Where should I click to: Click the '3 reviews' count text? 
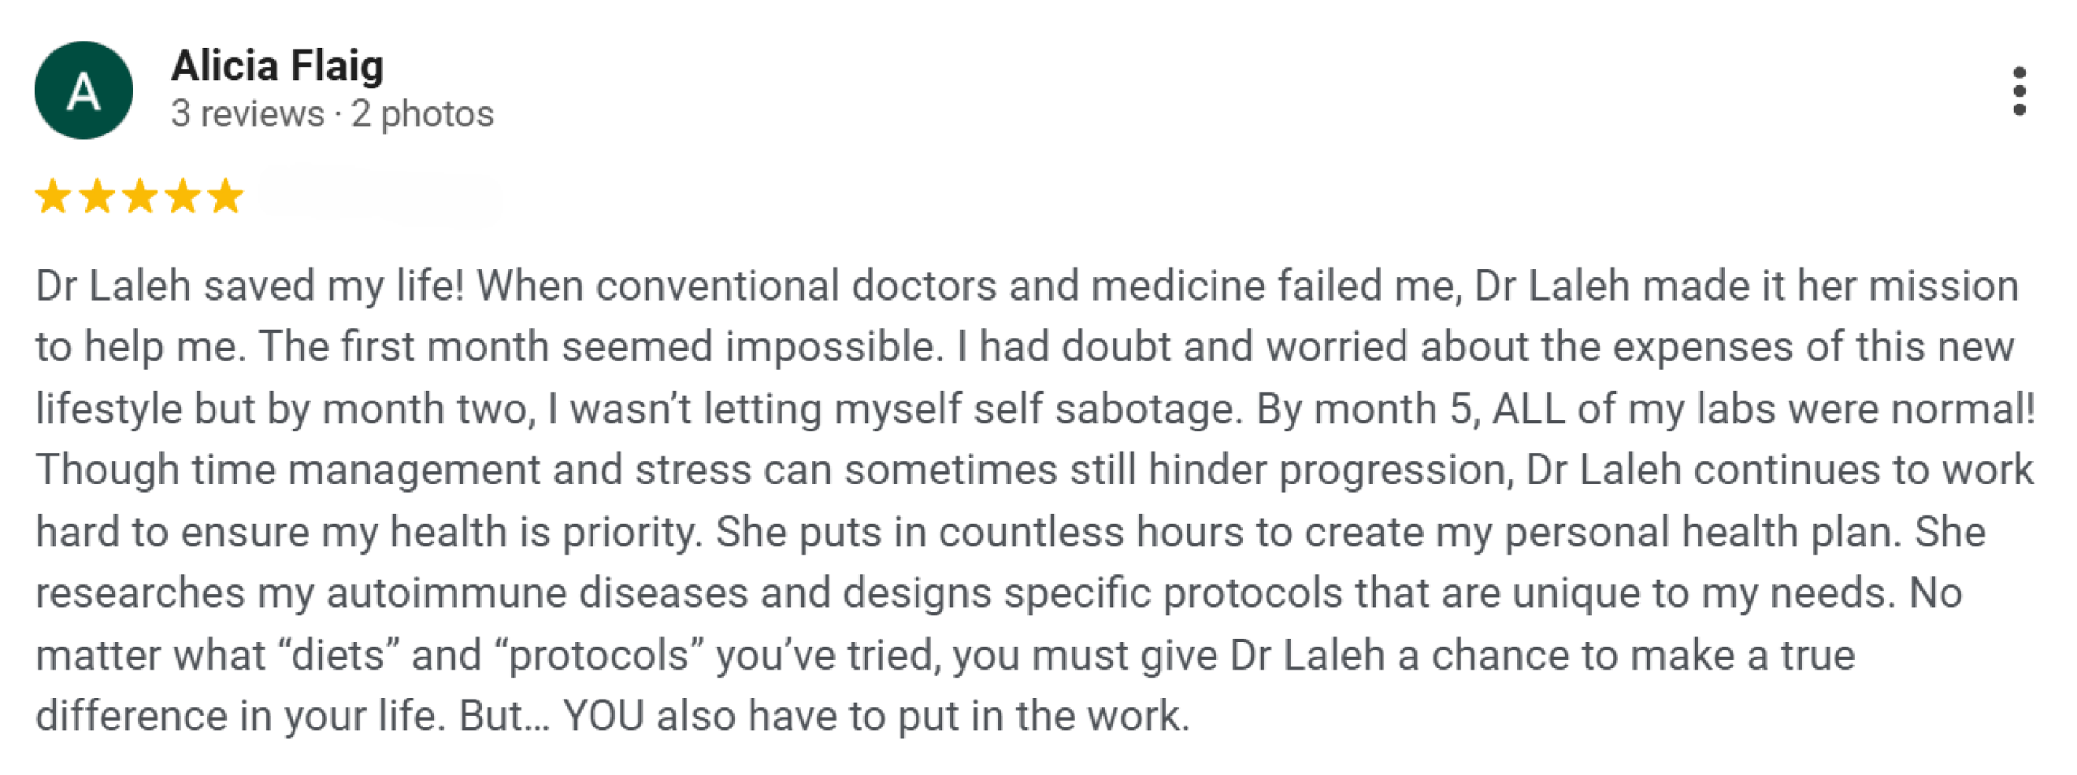(x=247, y=113)
